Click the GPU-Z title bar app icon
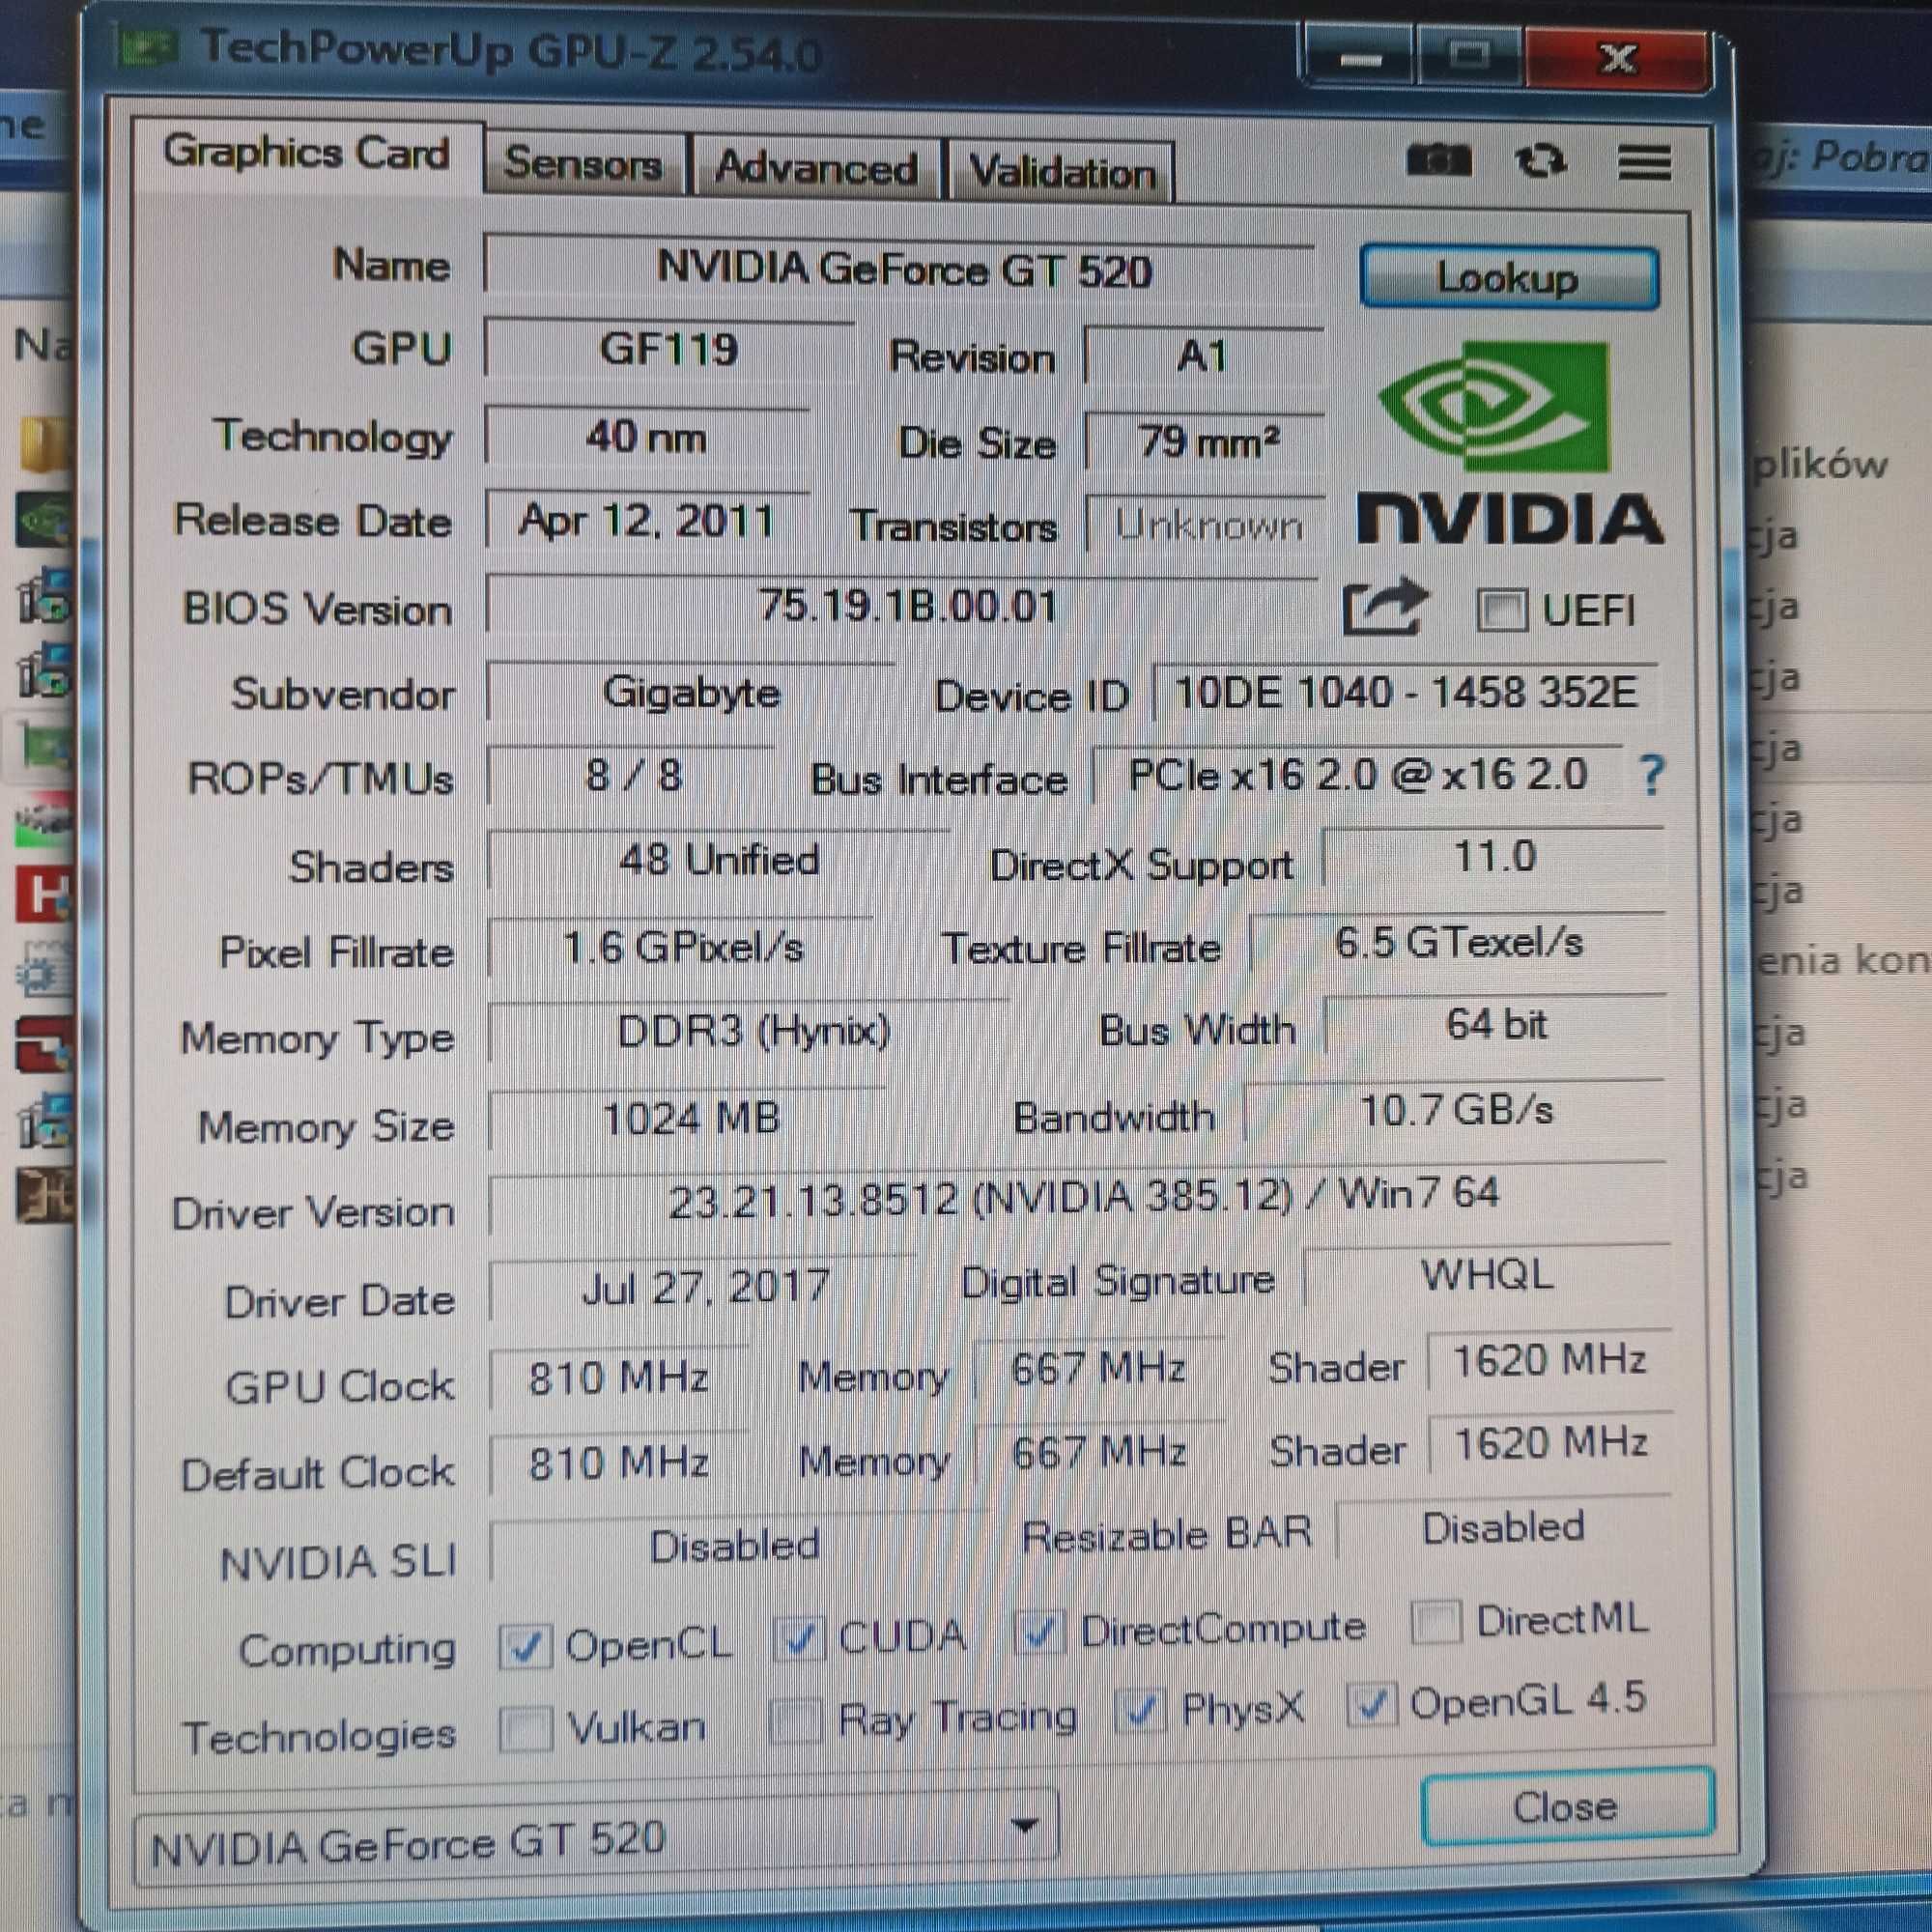This screenshot has height=1932, width=1932. tap(148, 47)
